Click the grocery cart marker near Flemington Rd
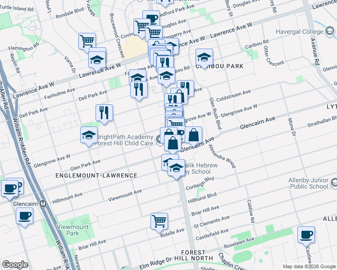This screenshot has height=270, width=337. [87, 41]
